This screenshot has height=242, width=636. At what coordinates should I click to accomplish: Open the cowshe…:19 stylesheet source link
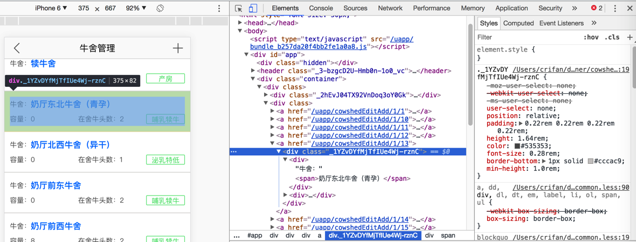tap(571, 69)
